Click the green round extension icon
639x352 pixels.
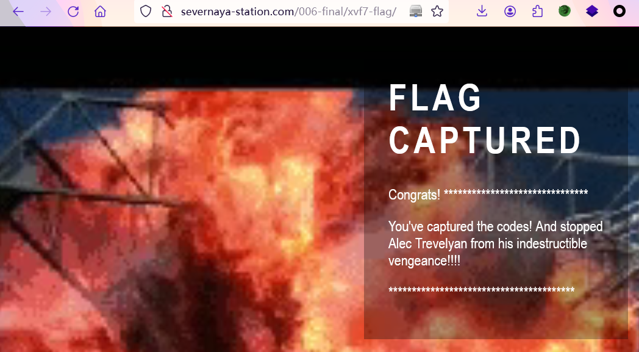pos(565,11)
